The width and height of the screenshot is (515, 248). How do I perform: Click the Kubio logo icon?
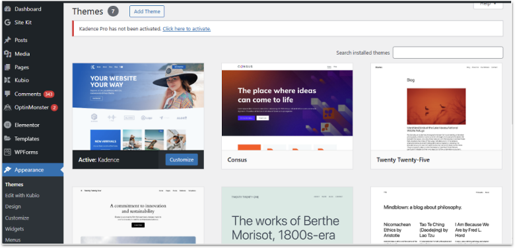point(7,80)
